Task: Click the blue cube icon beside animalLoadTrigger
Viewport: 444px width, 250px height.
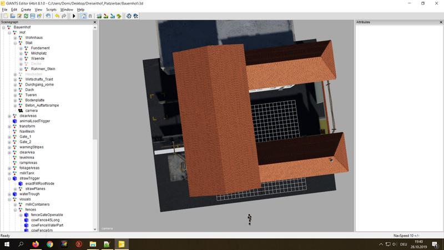Action: 15,121
